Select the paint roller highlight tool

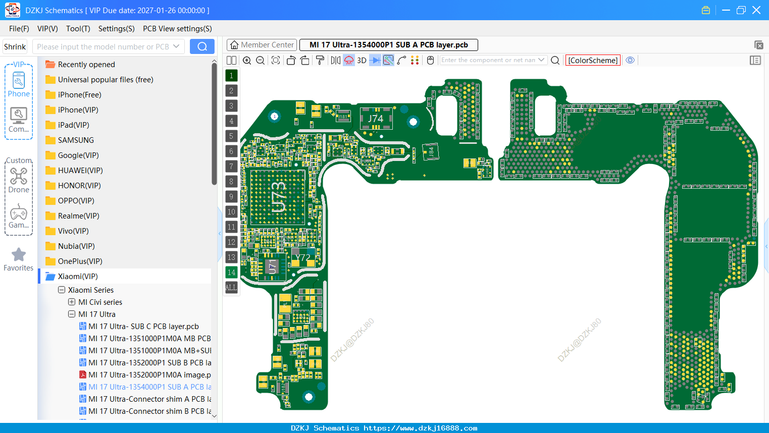click(x=320, y=61)
